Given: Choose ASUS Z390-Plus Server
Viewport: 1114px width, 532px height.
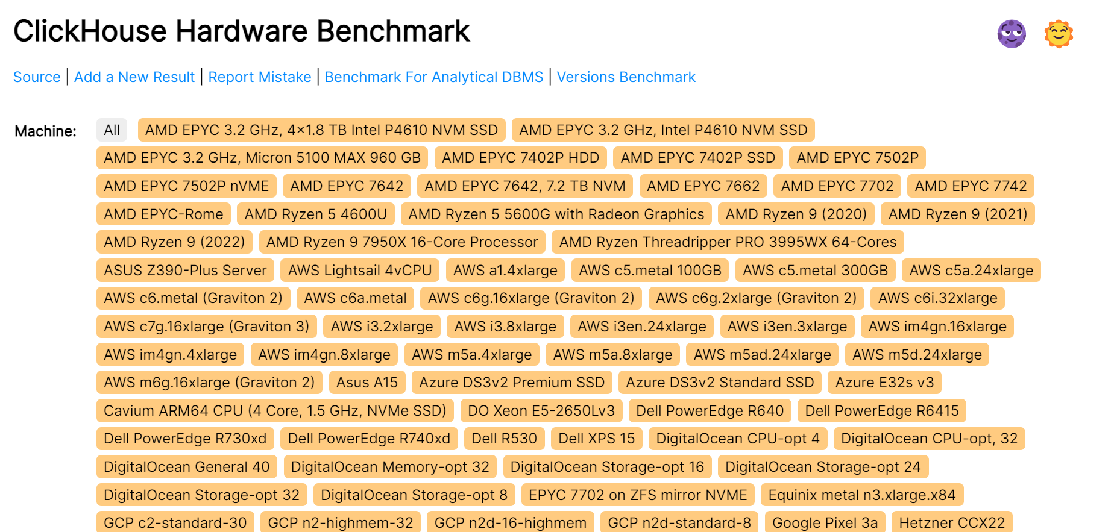Looking at the screenshot, I should click(x=186, y=271).
